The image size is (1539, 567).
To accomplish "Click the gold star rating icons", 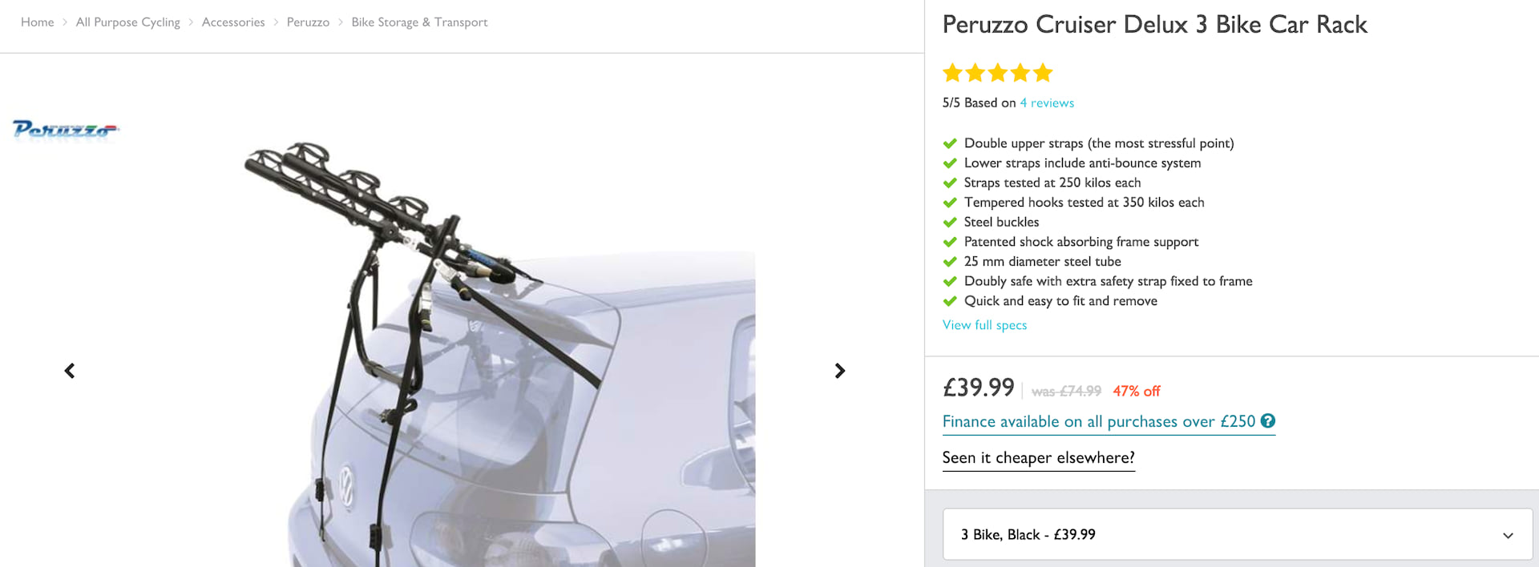I will coord(997,73).
